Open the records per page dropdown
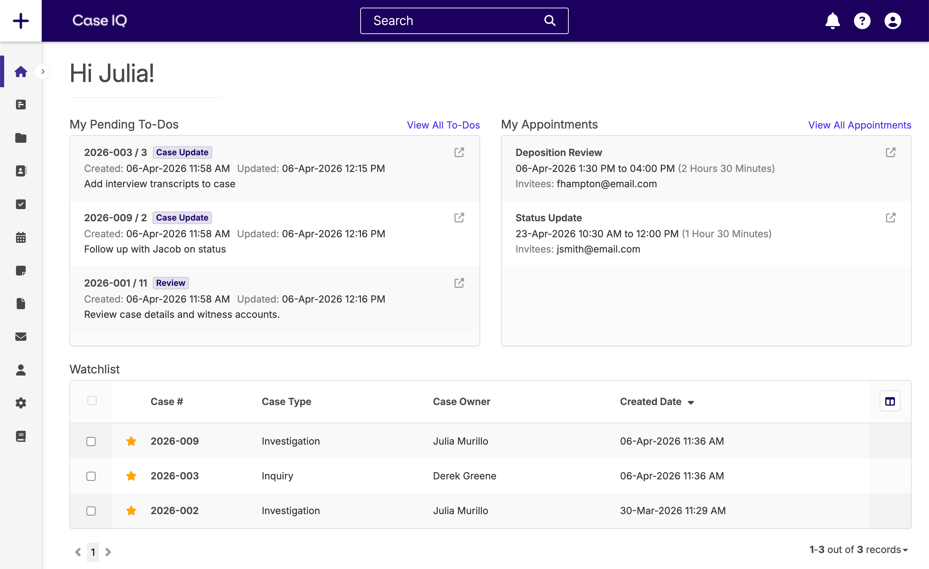 pyautogui.click(x=905, y=550)
